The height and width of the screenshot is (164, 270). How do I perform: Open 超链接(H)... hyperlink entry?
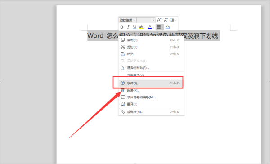pyautogui.click(x=151, y=112)
